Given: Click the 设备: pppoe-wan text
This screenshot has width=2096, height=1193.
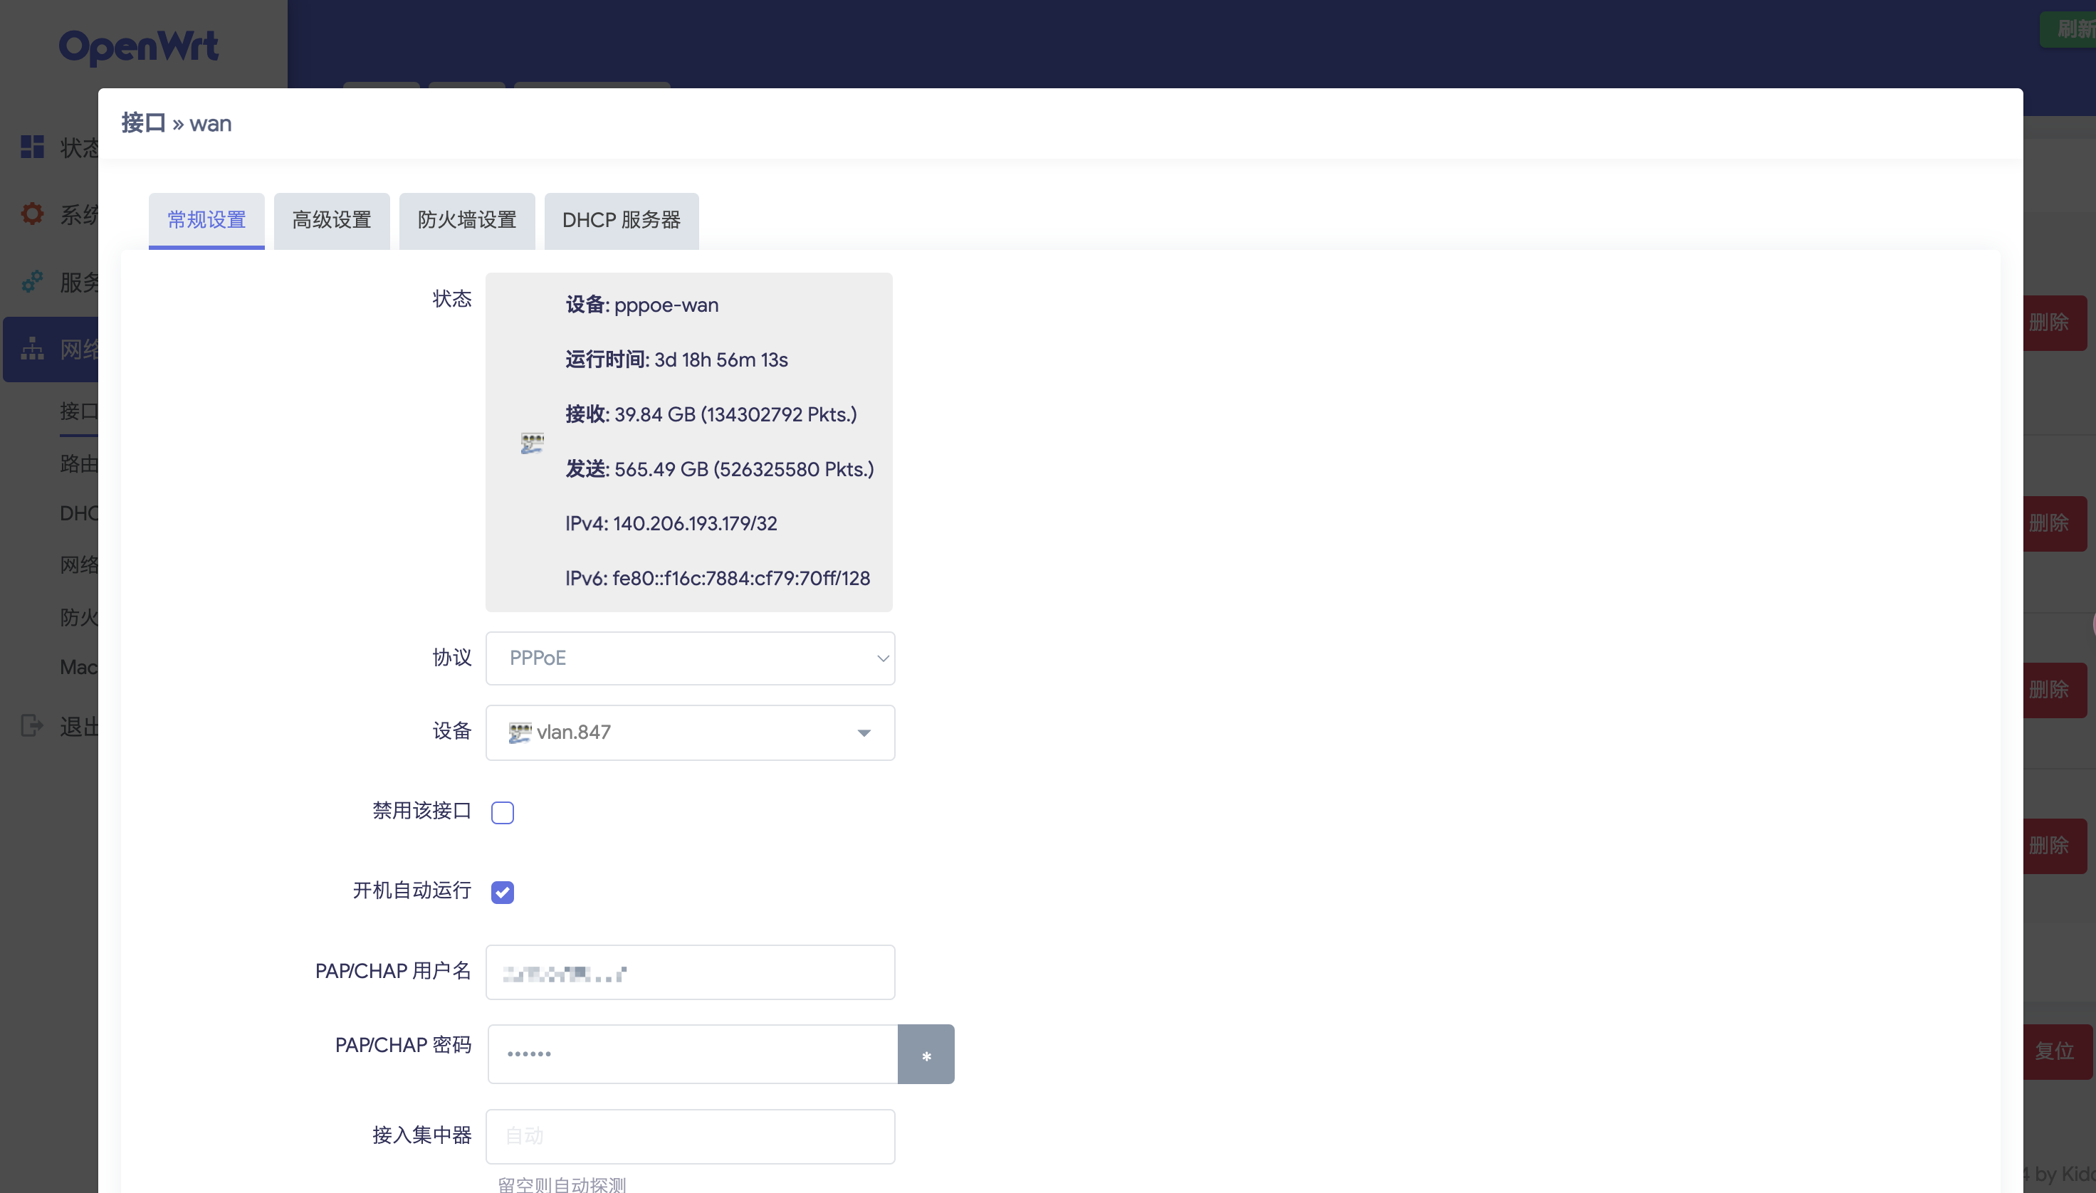Looking at the screenshot, I should click(x=641, y=305).
